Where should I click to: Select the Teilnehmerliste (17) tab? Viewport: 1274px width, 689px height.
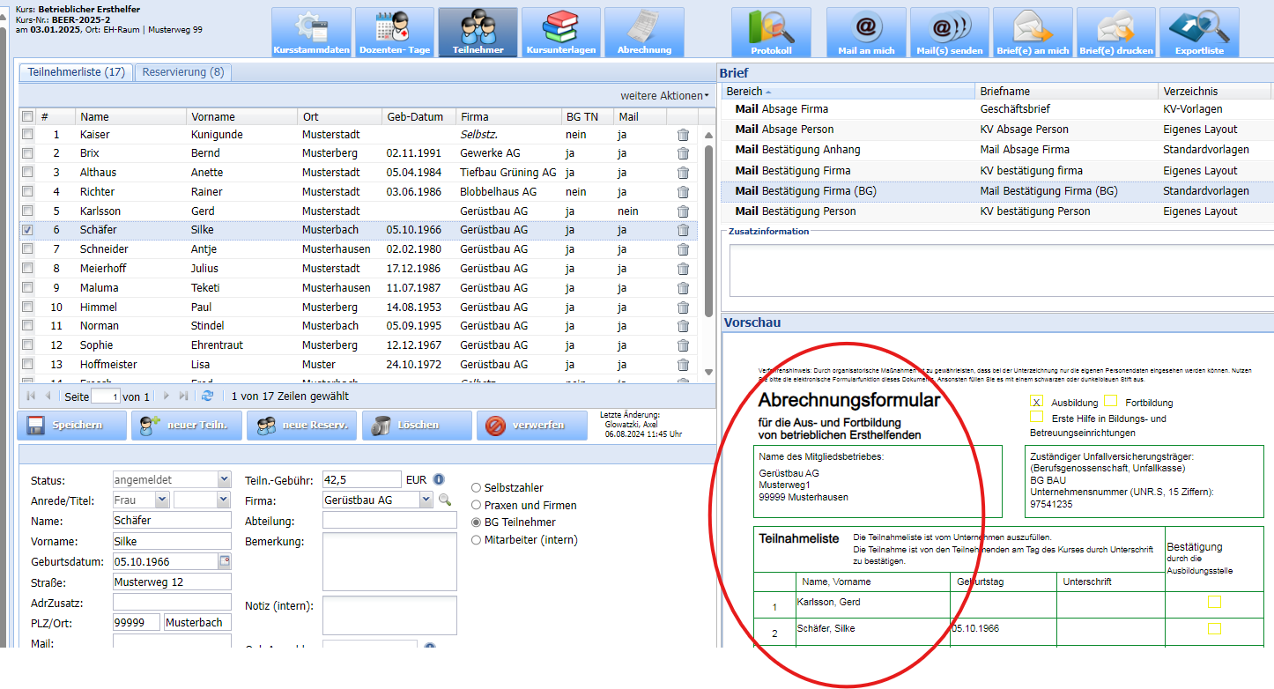(x=76, y=72)
